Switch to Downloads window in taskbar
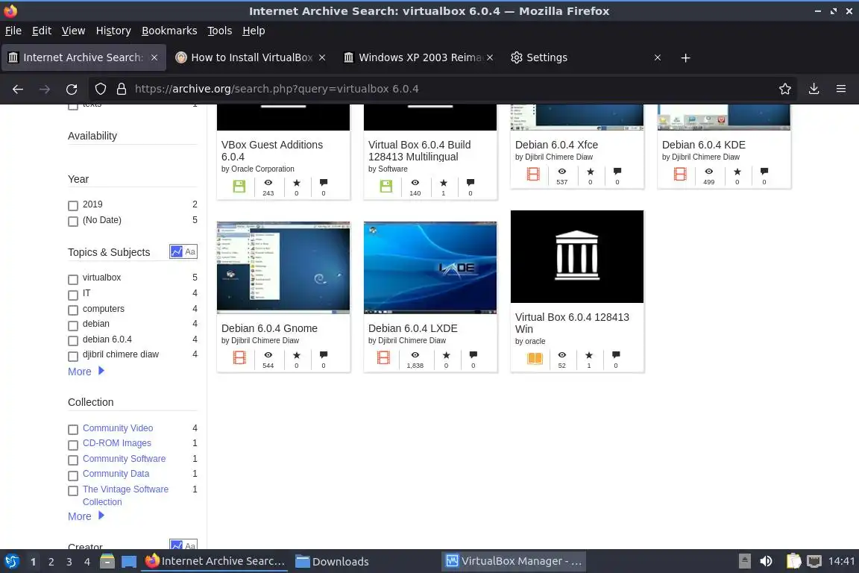This screenshot has height=573, width=859. click(332, 562)
